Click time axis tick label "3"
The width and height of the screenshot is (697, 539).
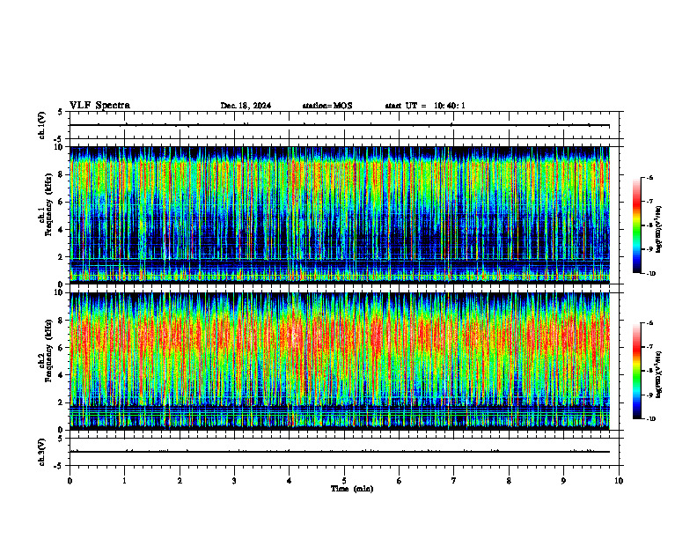pyautogui.click(x=234, y=481)
